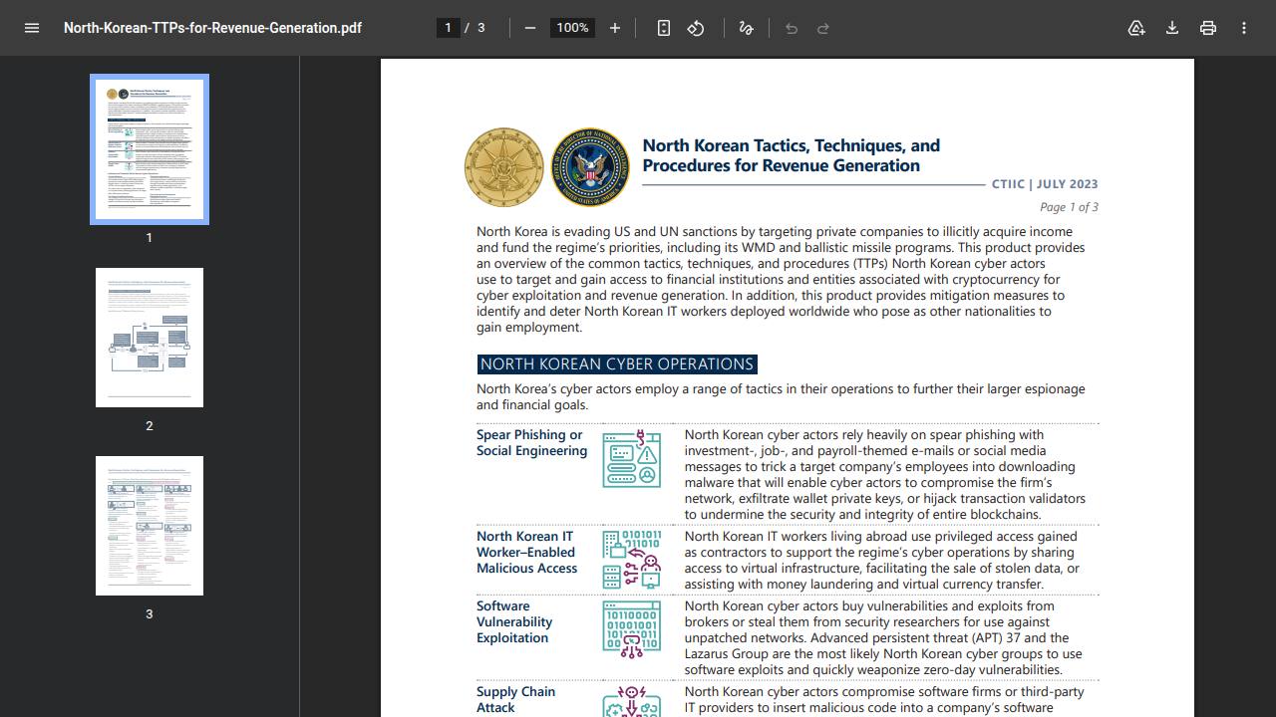Click 'North Korean IT Worker–Enabled Malicious Access' label
The width and height of the screenshot is (1276, 717).
coord(527,553)
